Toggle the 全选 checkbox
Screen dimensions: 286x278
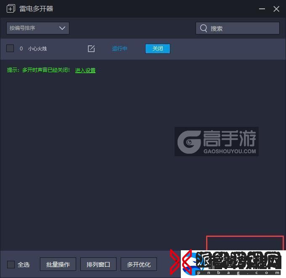tap(11, 264)
